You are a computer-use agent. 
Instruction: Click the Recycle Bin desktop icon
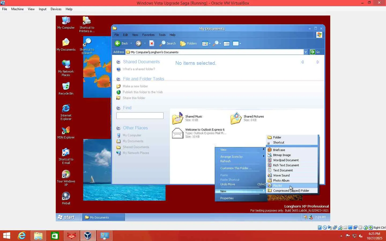point(66,89)
